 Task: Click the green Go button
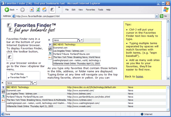point(163,16)
